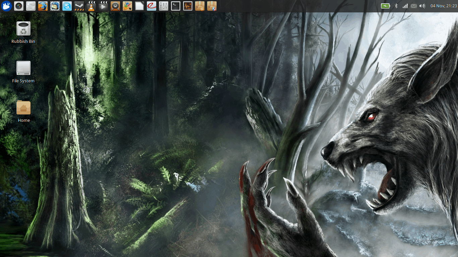Select the Home folder desktop icon
This screenshot has width=458, height=257.
click(23, 111)
